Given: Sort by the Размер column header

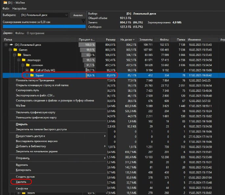Looking at the screenshot, I should click(106, 39).
